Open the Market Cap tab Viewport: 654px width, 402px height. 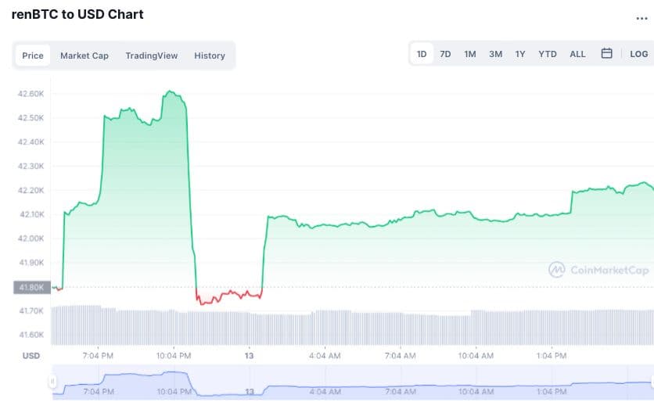coord(84,56)
